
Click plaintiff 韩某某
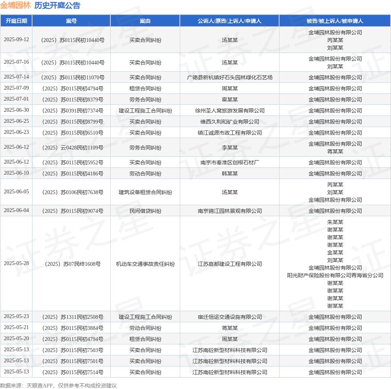(229, 174)
